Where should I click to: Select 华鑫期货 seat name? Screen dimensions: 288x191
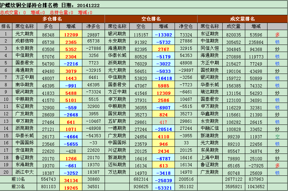click(210, 114)
